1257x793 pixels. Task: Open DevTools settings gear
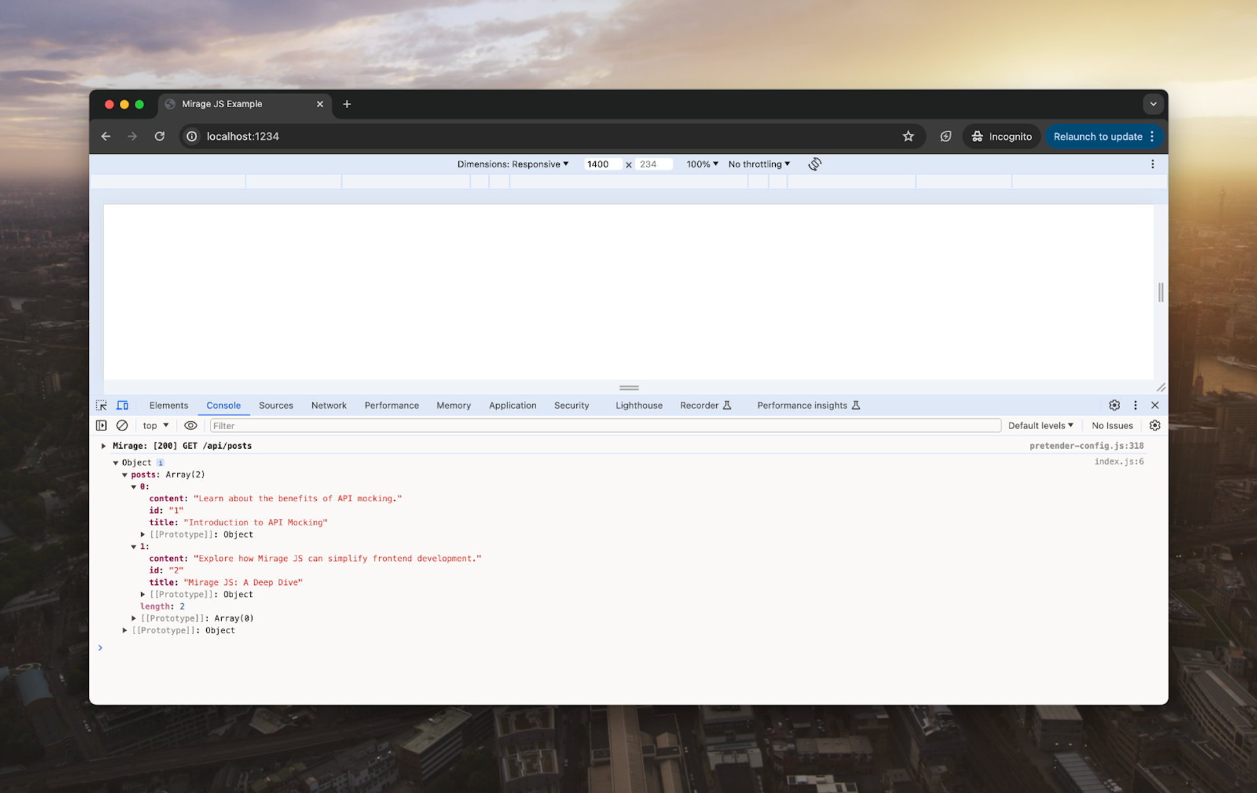pos(1114,406)
